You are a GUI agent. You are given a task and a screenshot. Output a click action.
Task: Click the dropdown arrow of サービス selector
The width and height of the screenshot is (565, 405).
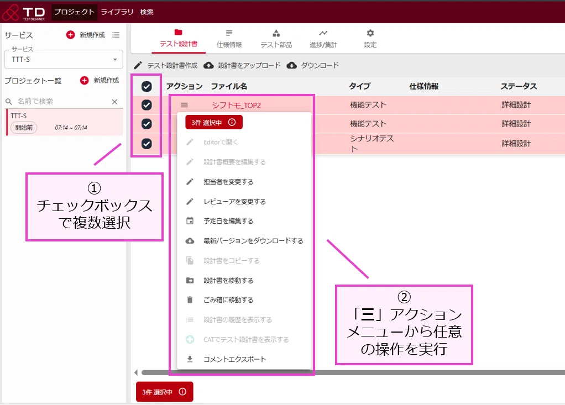point(115,60)
